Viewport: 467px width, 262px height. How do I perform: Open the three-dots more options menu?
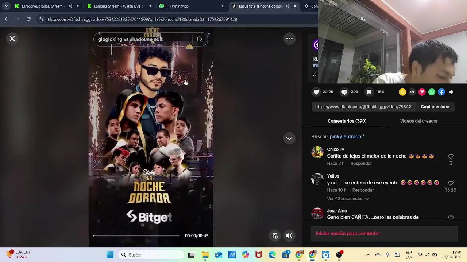click(289, 39)
